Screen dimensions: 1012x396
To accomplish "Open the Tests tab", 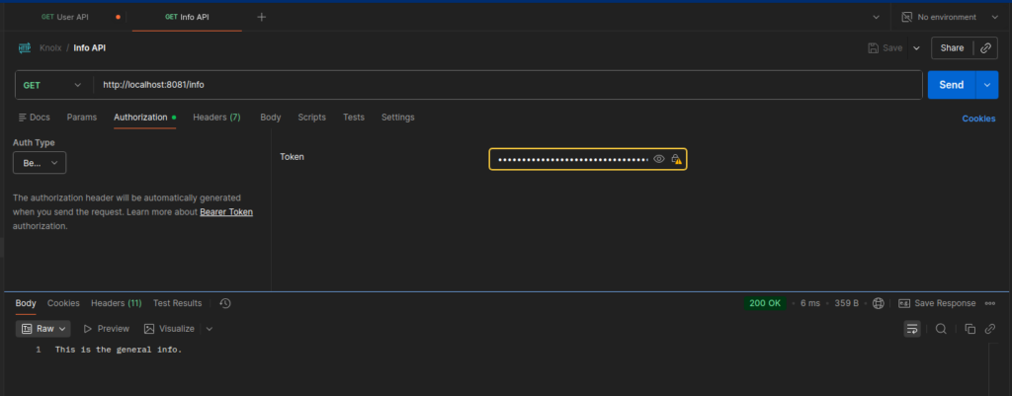I will 354,118.
